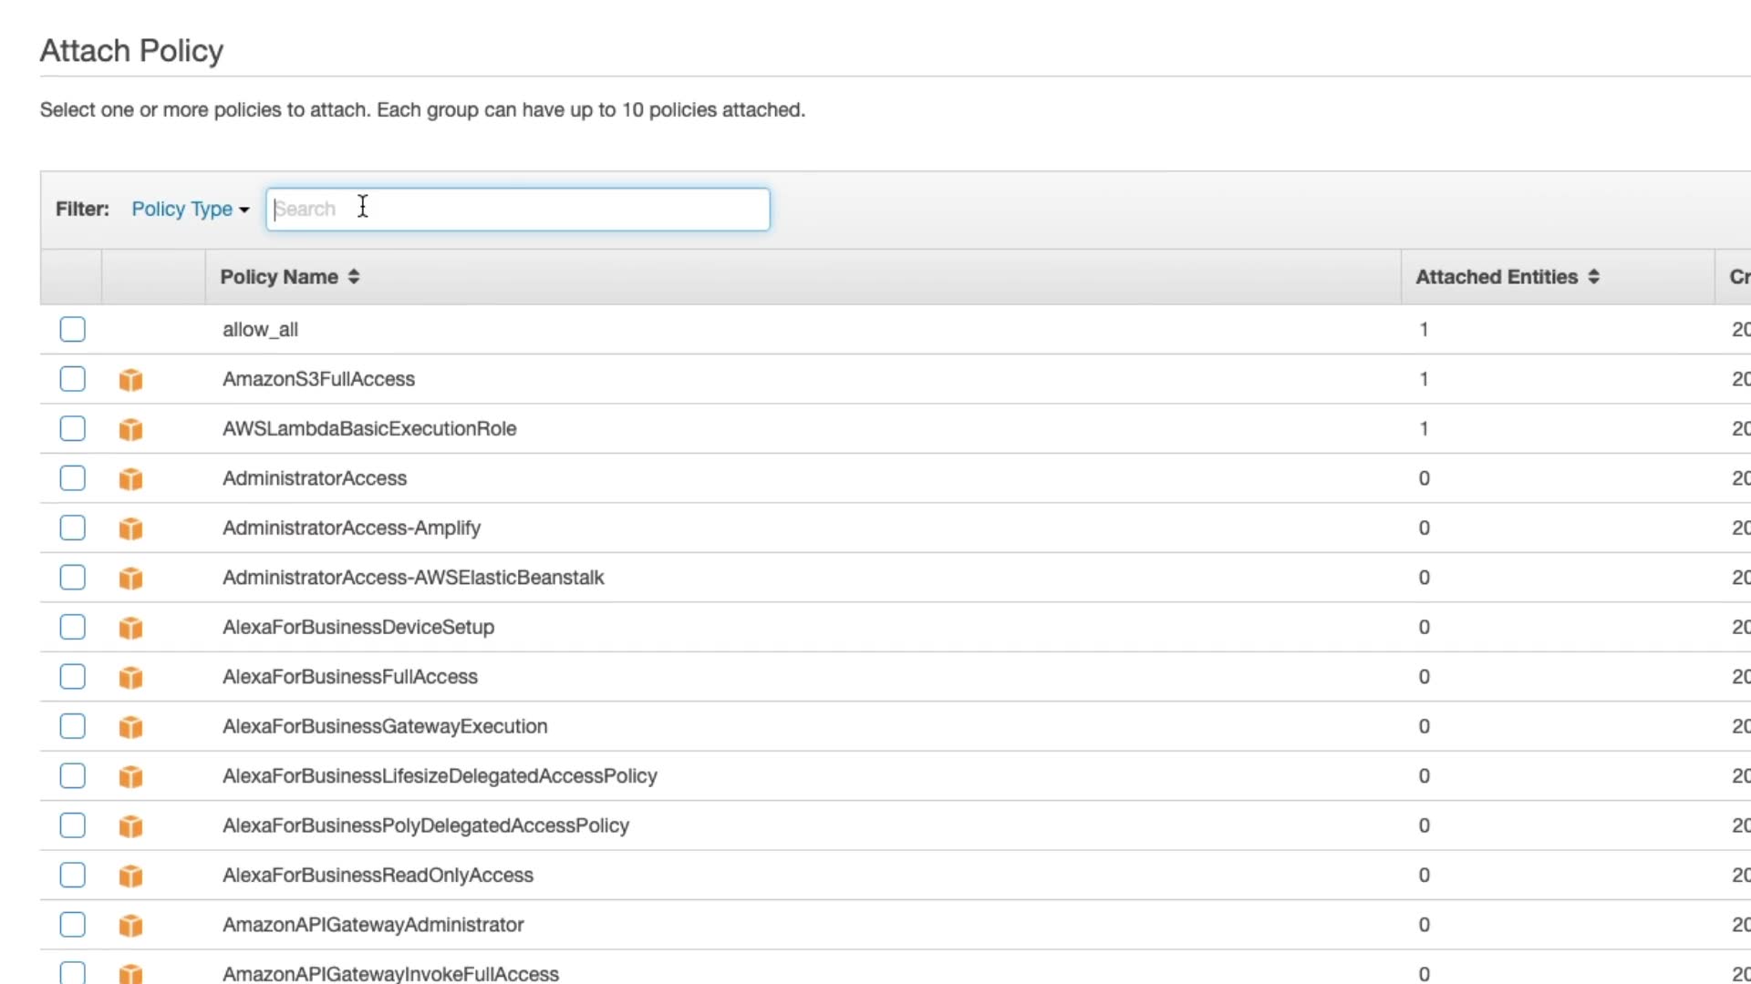
Task: Click the AWSLambdaBasicExecutionRole policy name
Action: click(369, 429)
